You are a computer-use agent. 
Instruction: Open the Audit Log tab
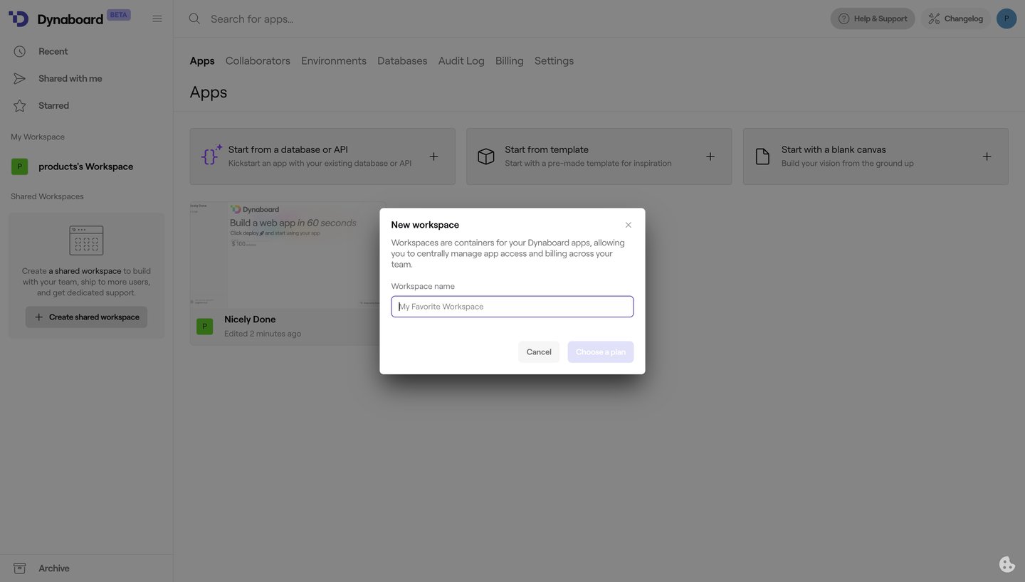tap(461, 60)
